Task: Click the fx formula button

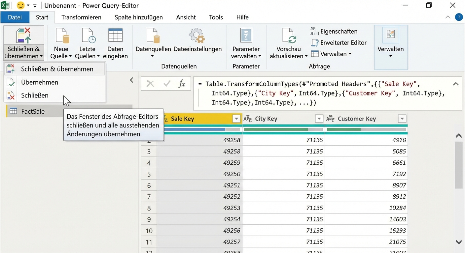Action: tap(182, 84)
